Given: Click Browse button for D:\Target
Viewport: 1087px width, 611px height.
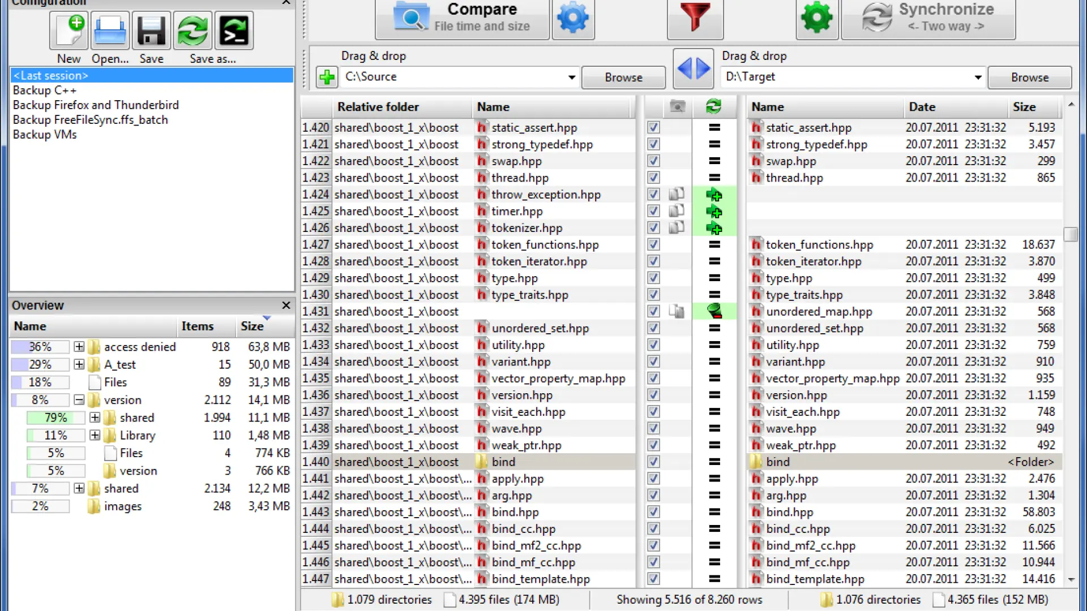Looking at the screenshot, I should click(x=1029, y=78).
